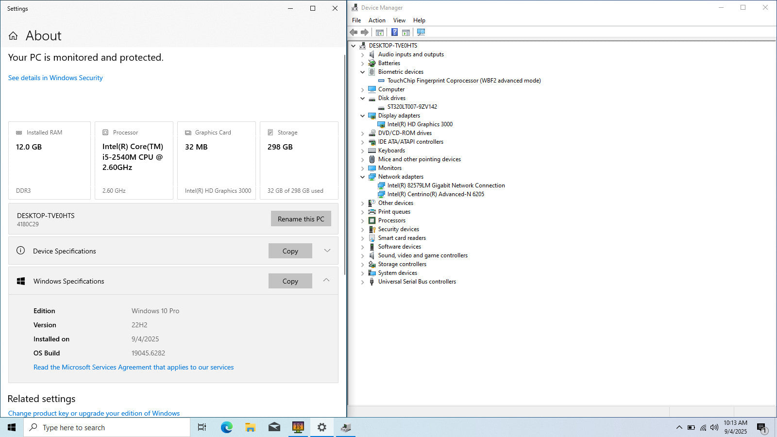Click Show/Hide Console Tree toolbar icon
This screenshot has width=777, height=437.
tap(380, 32)
